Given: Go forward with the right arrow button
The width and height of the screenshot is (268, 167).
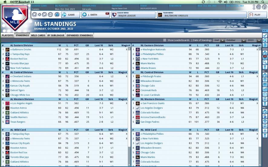Looking at the screenshot, I should 44,15.
